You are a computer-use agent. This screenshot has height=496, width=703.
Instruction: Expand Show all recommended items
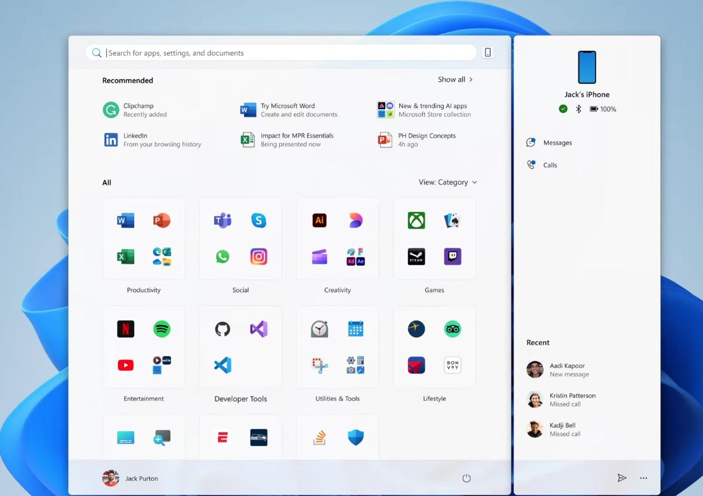point(455,80)
